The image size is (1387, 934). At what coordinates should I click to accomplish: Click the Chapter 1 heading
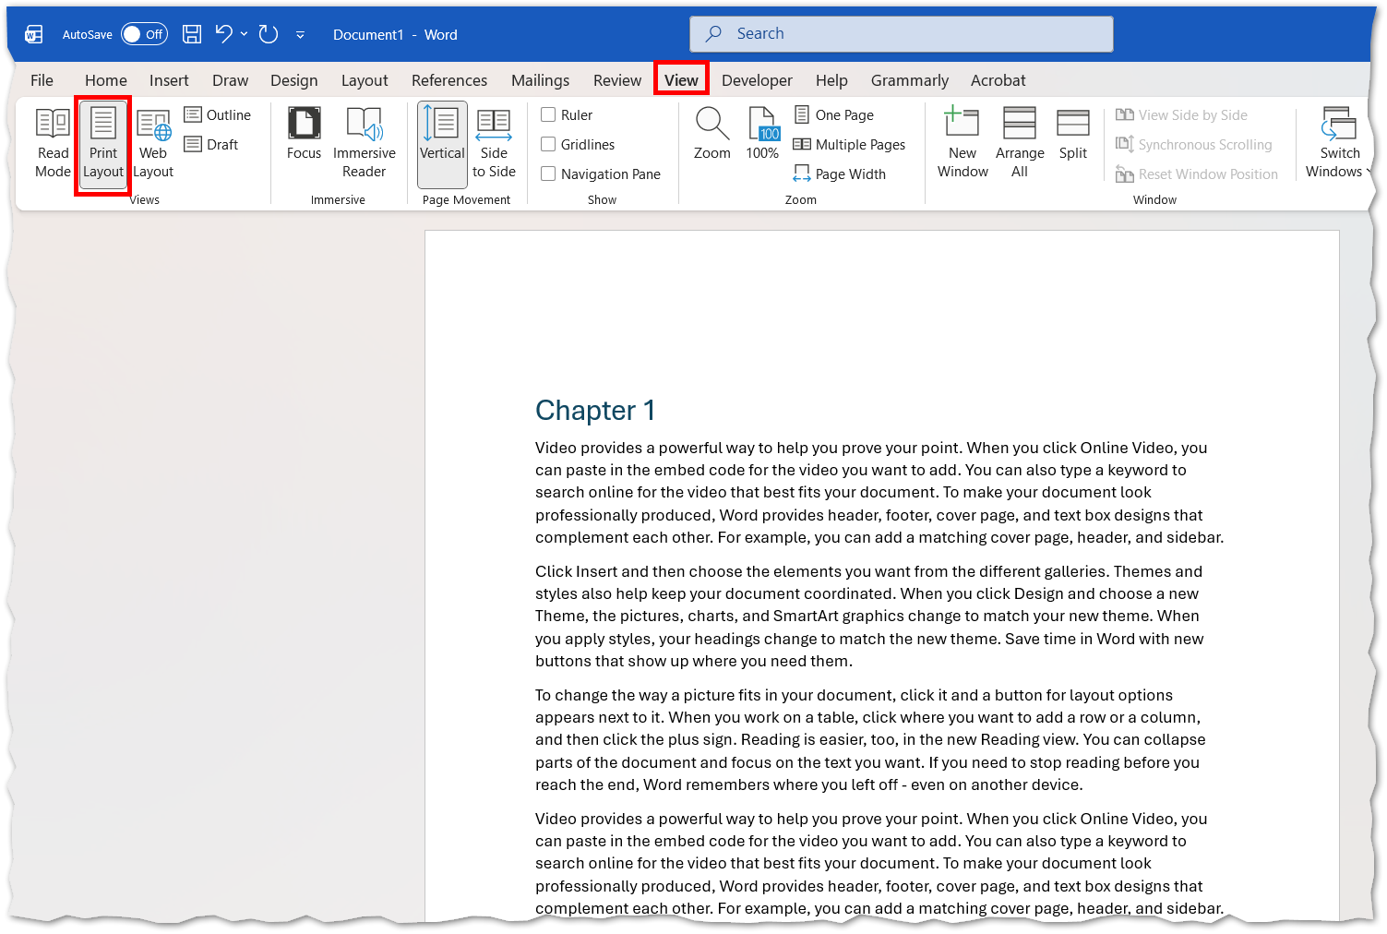coord(595,410)
